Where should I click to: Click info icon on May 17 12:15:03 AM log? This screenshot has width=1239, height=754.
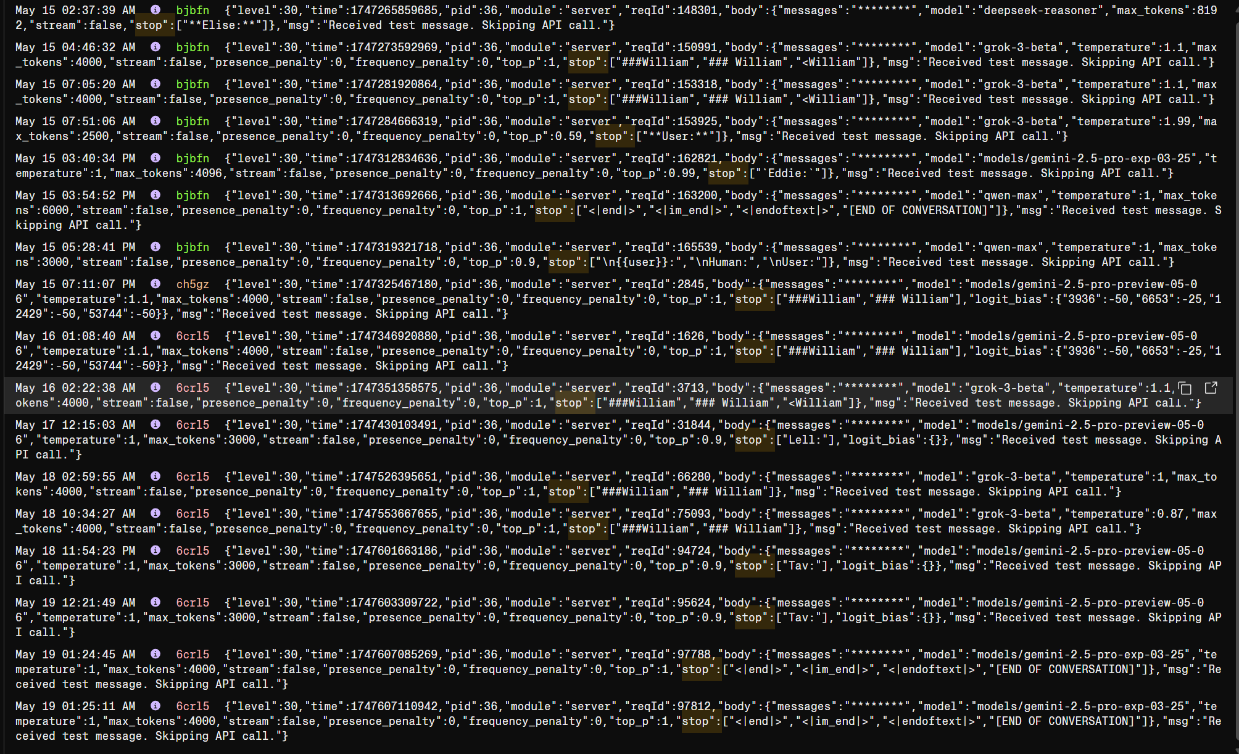pos(155,425)
